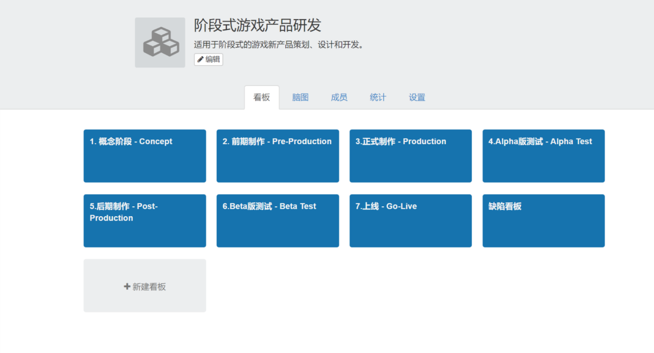Image resolution: width=654 pixels, height=353 pixels.
Task: Open the 1. 概念阶段 - Concept board
Action: (x=145, y=156)
